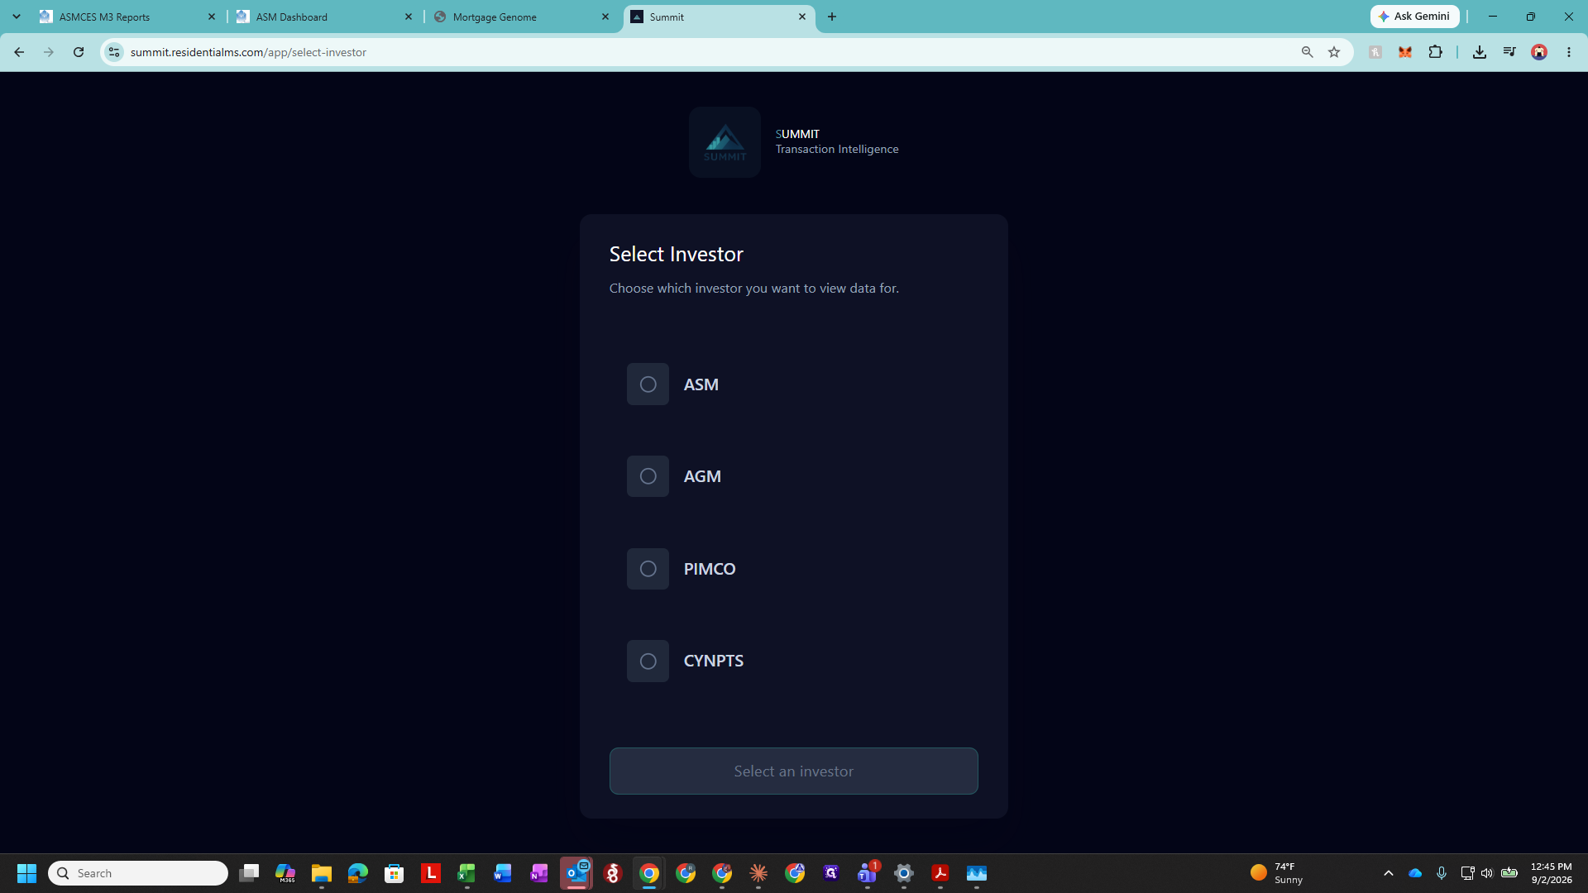This screenshot has height=893, width=1588.
Task: Open the battery status tray icon
Action: coord(1509,873)
